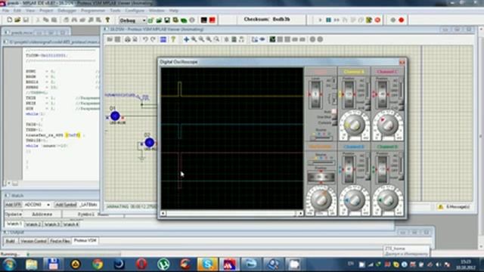Turn the Channel C voltage dial
484x272 pixels.
tap(388, 125)
